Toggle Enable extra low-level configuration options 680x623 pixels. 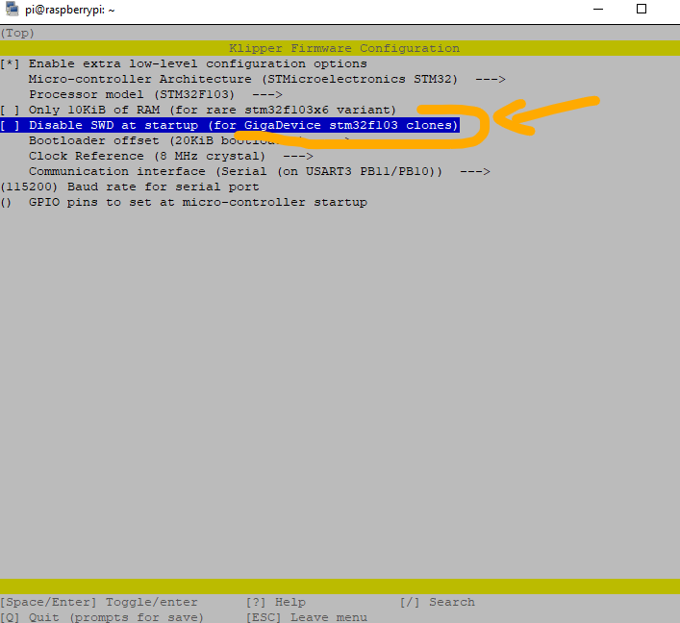click(184, 63)
